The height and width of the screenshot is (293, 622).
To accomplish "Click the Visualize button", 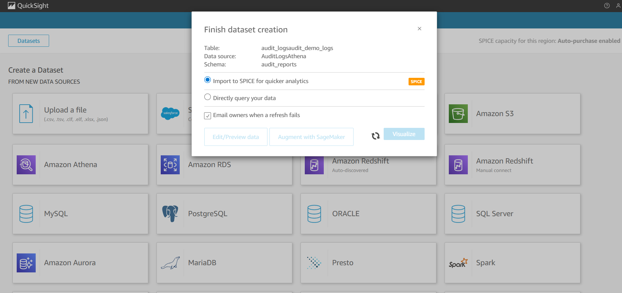I will point(404,134).
